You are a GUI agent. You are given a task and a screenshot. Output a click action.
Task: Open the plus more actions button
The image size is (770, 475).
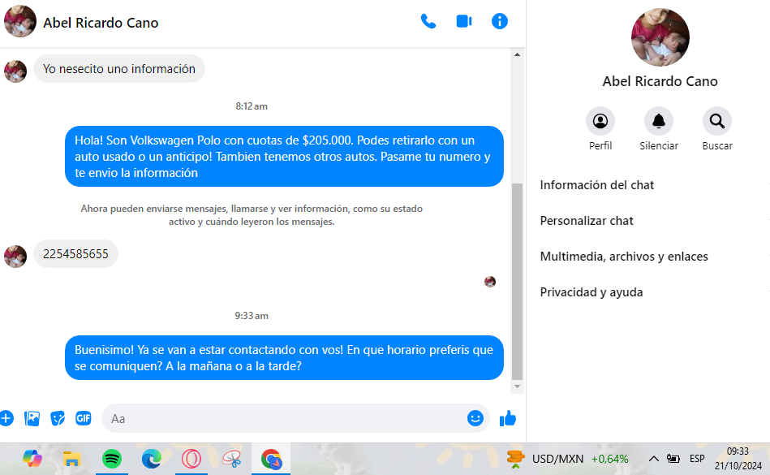pyautogui.click(x=6, y=418)
